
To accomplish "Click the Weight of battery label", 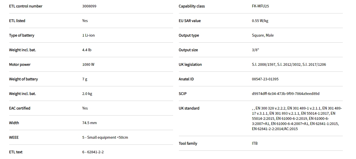I will click(x=23, y=79).
